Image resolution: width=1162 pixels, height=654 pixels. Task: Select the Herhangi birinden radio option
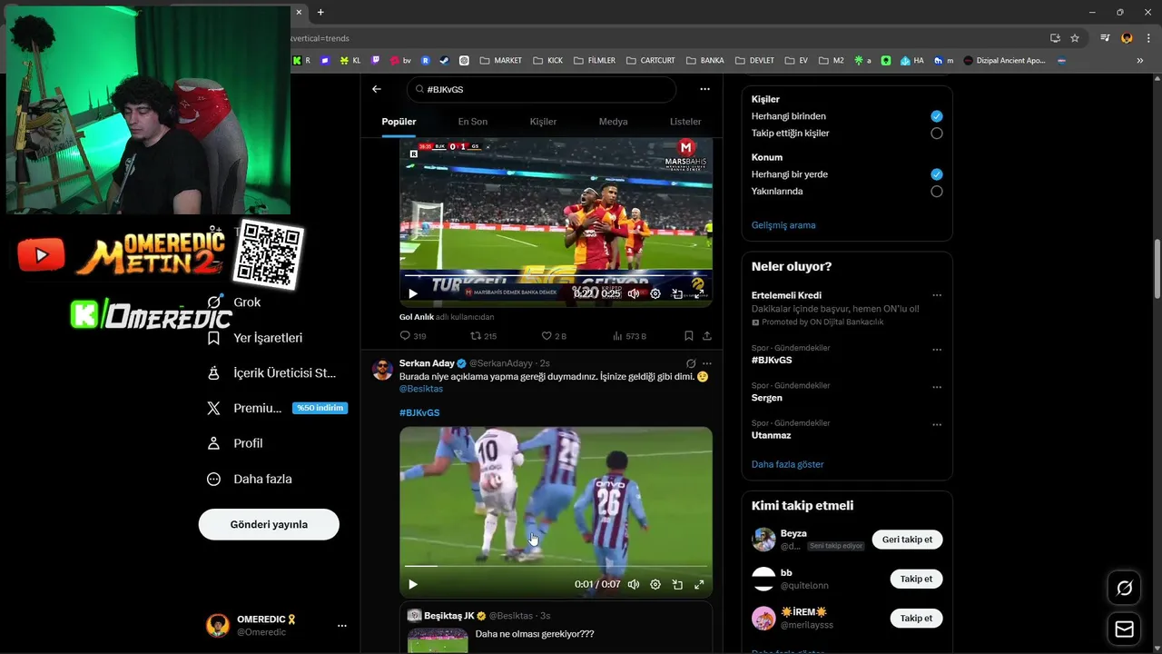coord(937,116)
